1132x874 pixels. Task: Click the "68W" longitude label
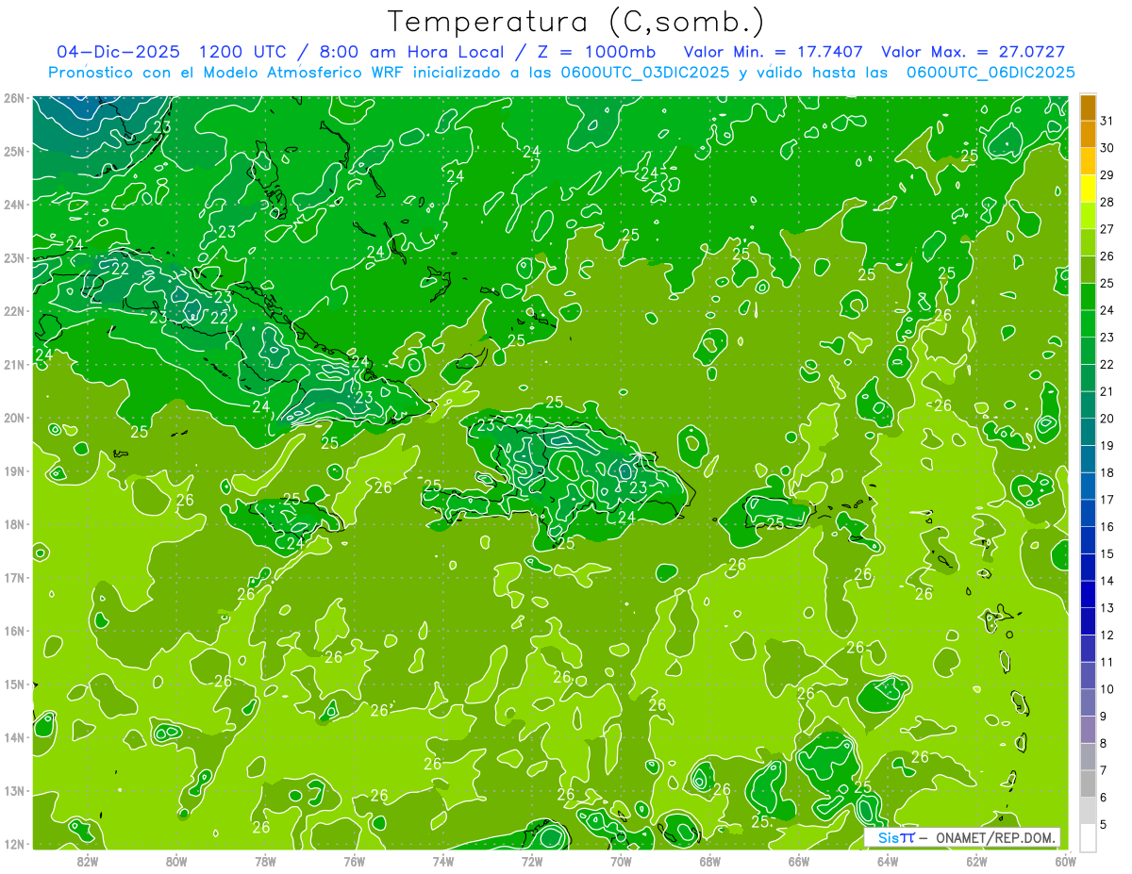[x=710, y=860]
